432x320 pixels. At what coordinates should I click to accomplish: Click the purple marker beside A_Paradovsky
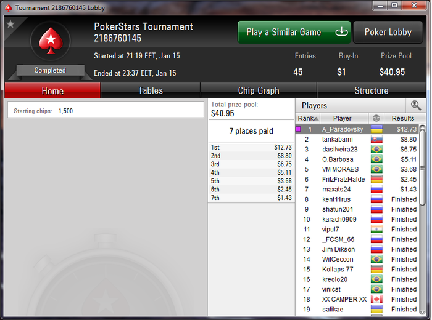(298, 129)
